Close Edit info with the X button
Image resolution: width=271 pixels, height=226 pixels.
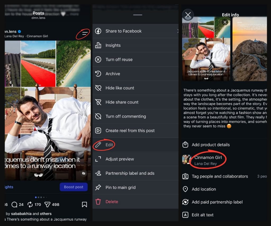(x=188, y=15)
